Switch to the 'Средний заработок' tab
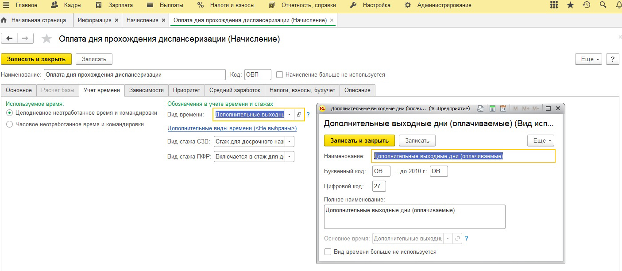The width and height of the screenshot is (622, 271). click(x=235, y=90)
